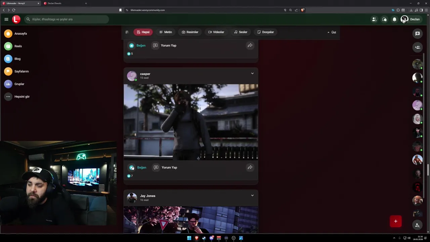Expand Hepsini gör in the sidebar
Screen dimensions: 430x242
[17, 96]
